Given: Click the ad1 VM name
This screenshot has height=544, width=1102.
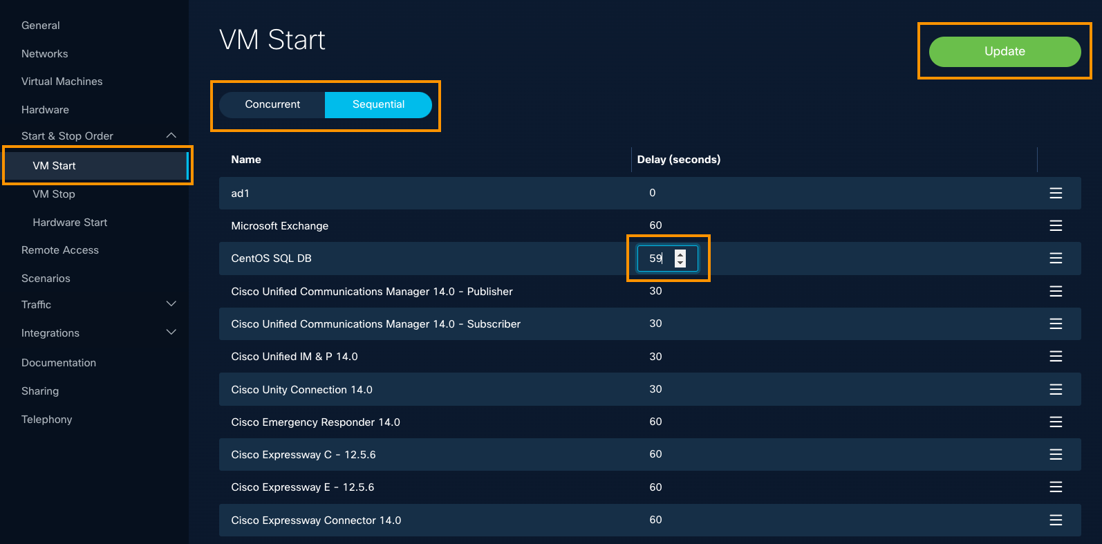Looking at the screenshot, I should pos(240,194).
